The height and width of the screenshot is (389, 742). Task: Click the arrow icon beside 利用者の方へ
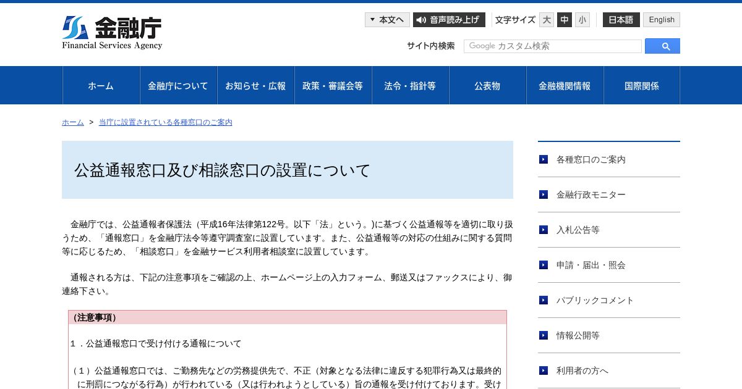(544, 370)
